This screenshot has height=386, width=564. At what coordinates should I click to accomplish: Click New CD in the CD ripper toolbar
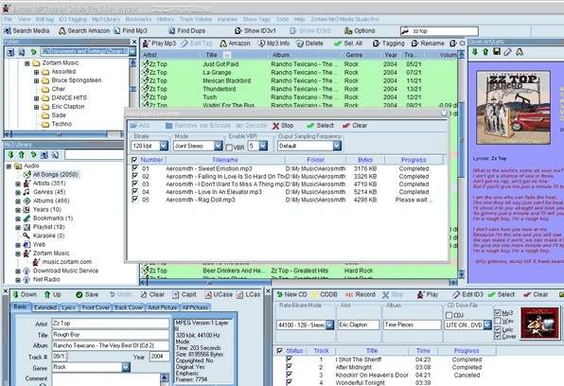coord(291,294)
